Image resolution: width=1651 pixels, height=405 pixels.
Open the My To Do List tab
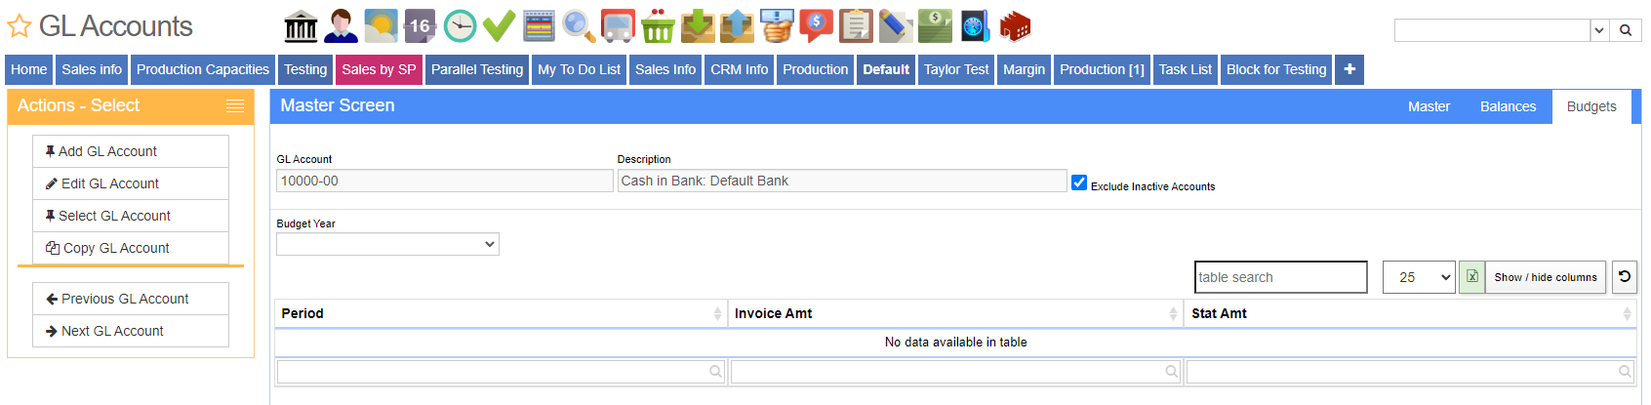tap(579, 69)
